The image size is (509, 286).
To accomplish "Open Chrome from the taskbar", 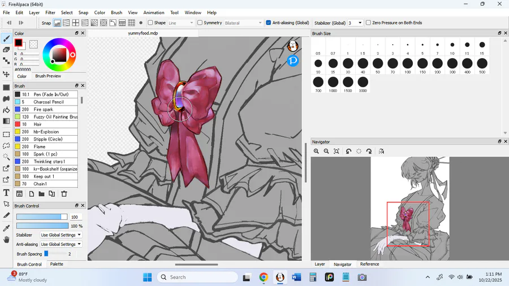I will tap(263, 278).
